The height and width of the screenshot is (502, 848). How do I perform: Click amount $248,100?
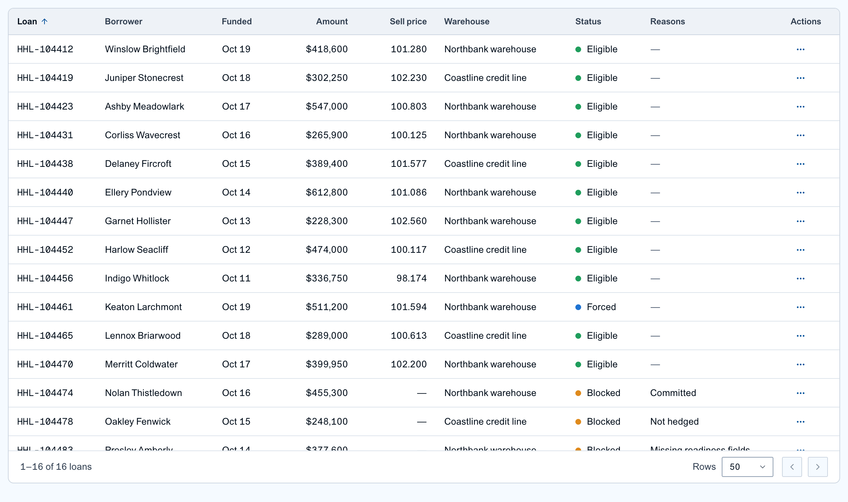click(x=326, y=421)
